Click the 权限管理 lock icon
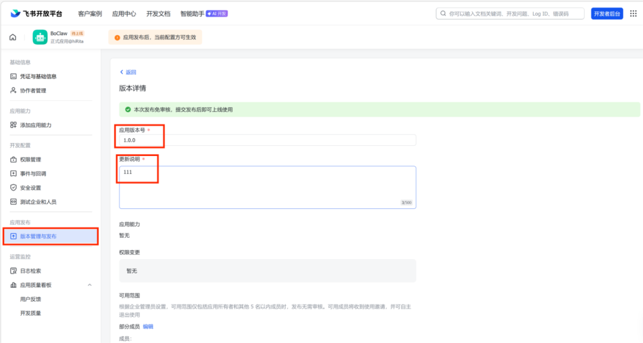The height and width of the screenshot is (343, 643). tap(14, 159)
